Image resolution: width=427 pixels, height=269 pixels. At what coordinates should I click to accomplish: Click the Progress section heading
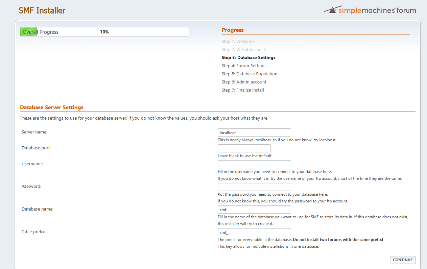(x=233, y=30)
